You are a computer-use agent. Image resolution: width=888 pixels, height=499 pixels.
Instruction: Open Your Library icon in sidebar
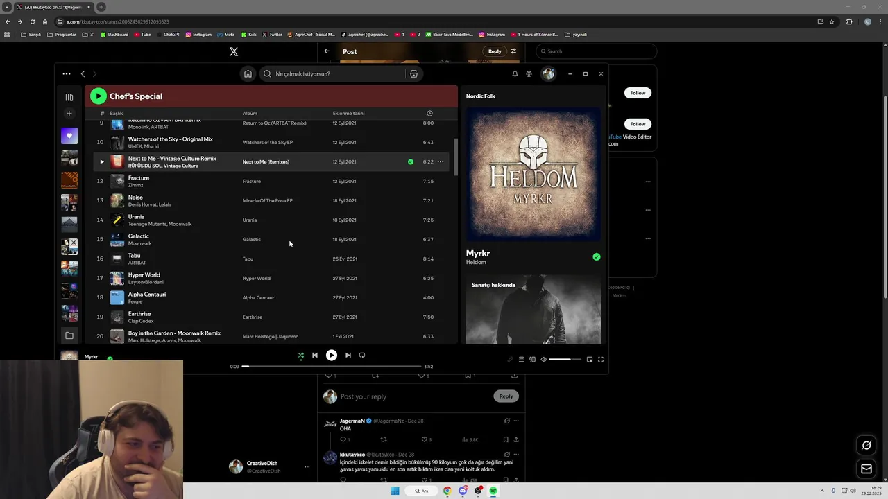[x=69, y=98]
